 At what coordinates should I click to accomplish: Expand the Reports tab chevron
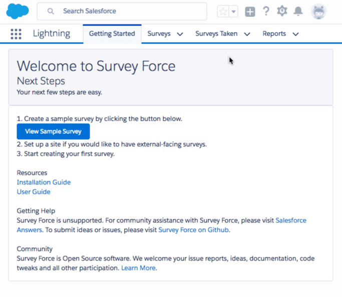(295, 34)
